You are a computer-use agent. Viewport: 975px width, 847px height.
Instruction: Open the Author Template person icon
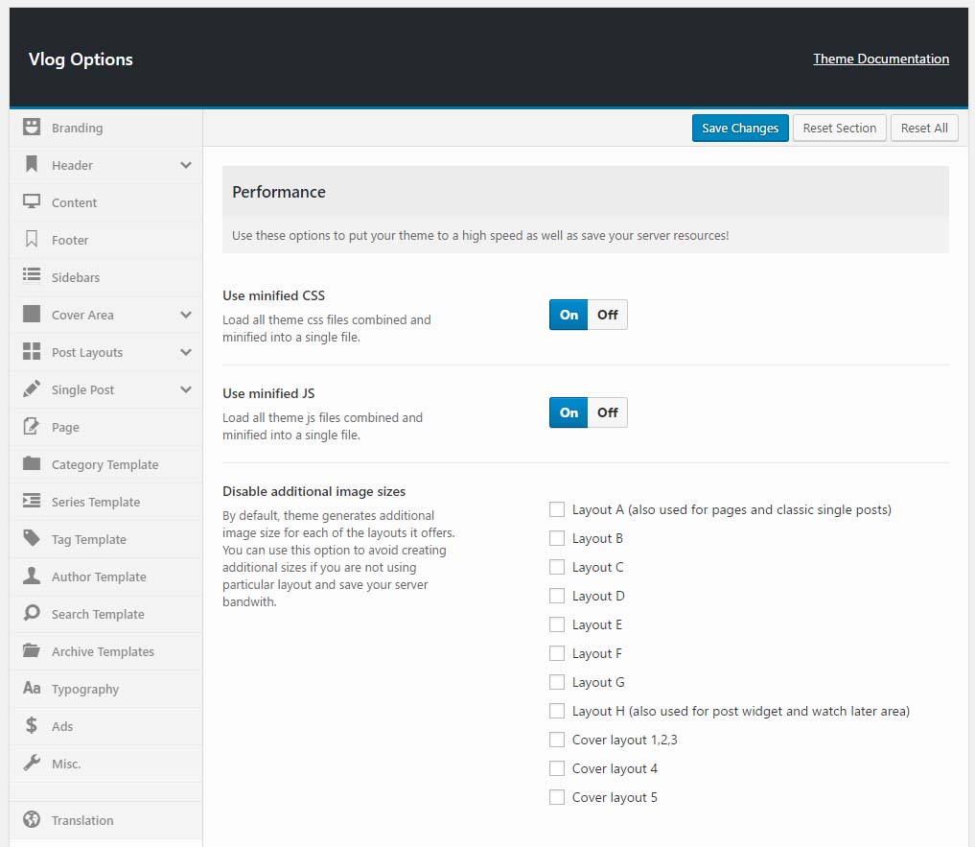pos(30,576)
